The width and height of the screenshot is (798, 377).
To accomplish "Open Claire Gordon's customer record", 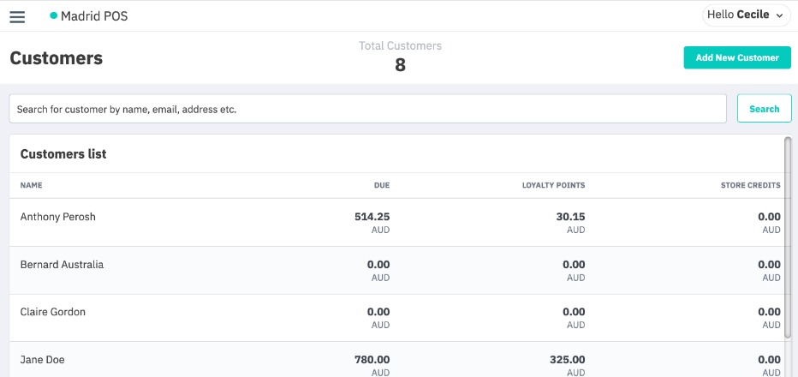I will click(x=53, y=312).
